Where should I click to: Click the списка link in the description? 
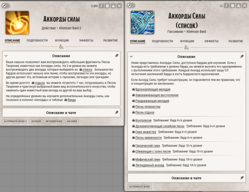[x=87, y=70]
